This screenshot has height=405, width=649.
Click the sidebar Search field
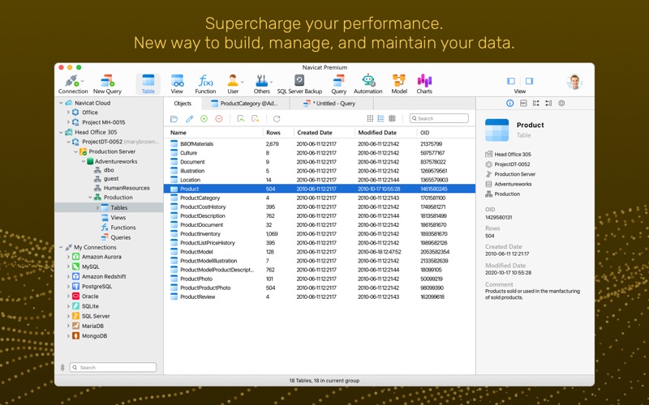[x=113, y=368]
